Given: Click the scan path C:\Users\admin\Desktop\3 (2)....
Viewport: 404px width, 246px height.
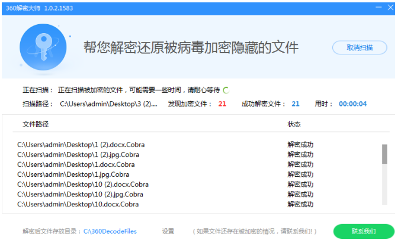Looking at the screenshot, I should tap(108, 104).
